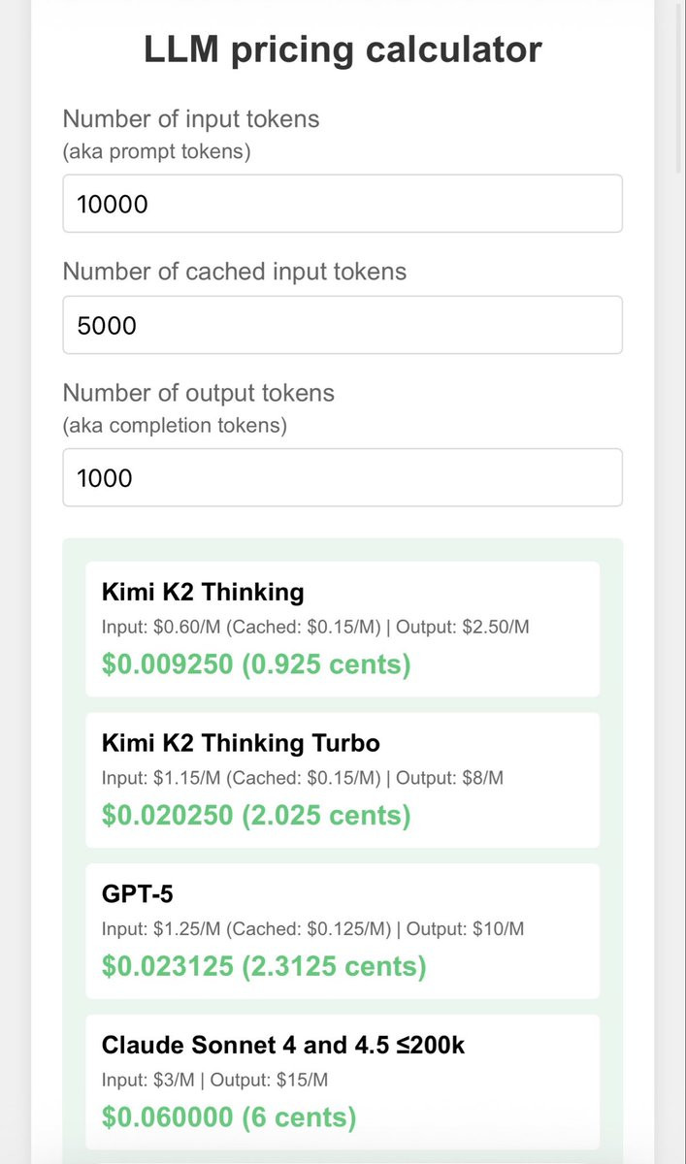Screen dimensions: 686x1164
Task: Click the "Number of input tokens" label
Action: point(191,119)
